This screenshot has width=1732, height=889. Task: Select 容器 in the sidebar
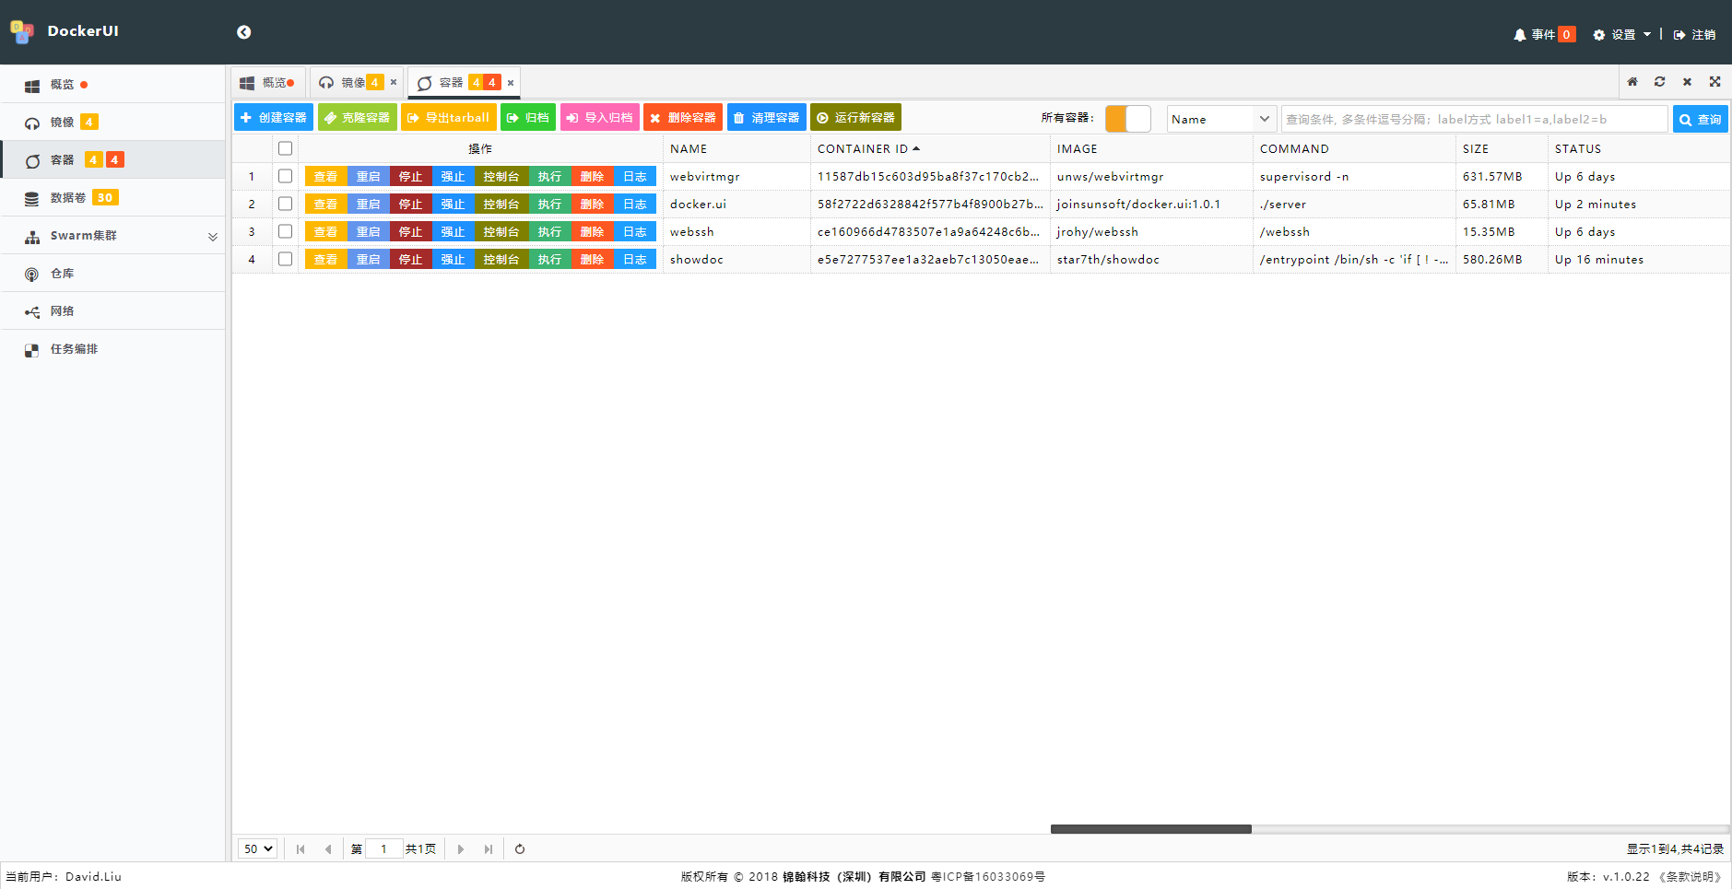[112, 160]
